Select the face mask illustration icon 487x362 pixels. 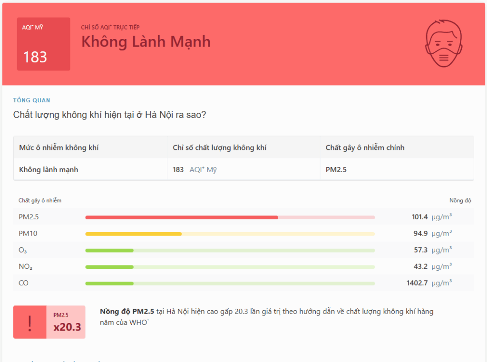click(x=443, y=44)
